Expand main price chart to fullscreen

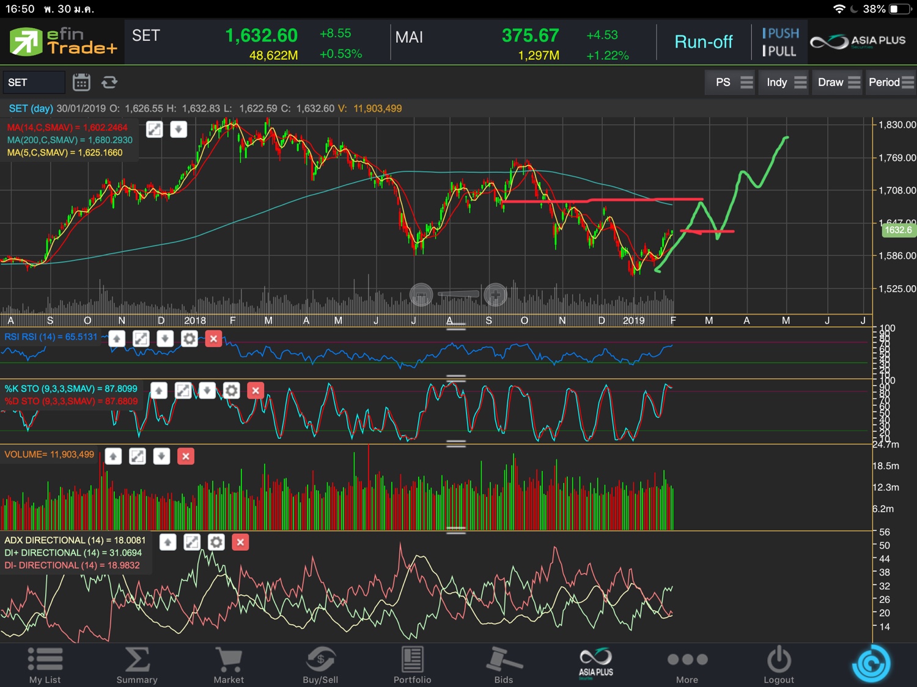pyautogui.click(x=155, y=129)
